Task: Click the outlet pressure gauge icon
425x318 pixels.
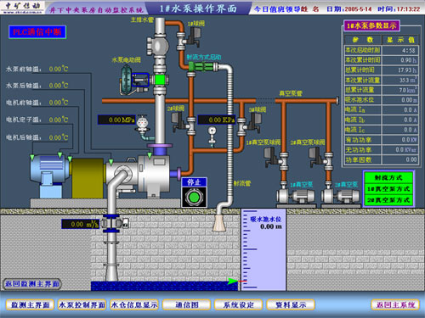Action: pyautogui.click(x=143, y=125)
